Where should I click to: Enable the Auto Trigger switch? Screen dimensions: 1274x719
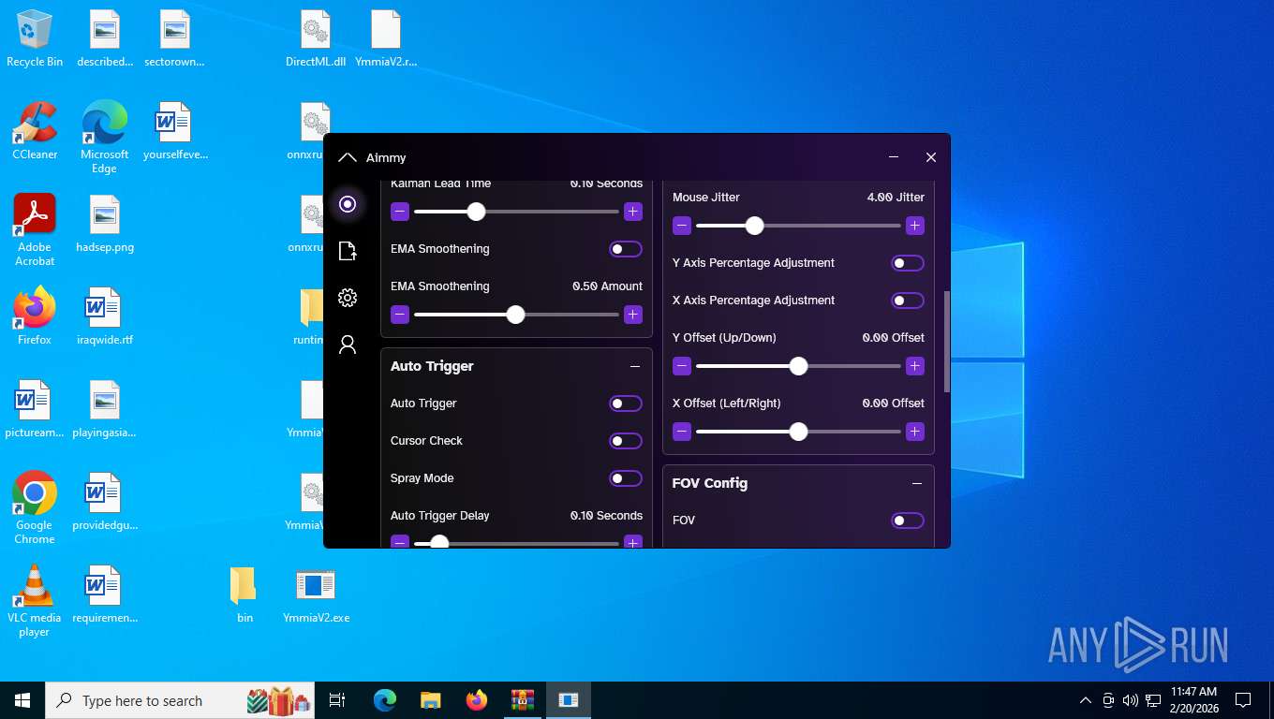(x=626, y=404)
